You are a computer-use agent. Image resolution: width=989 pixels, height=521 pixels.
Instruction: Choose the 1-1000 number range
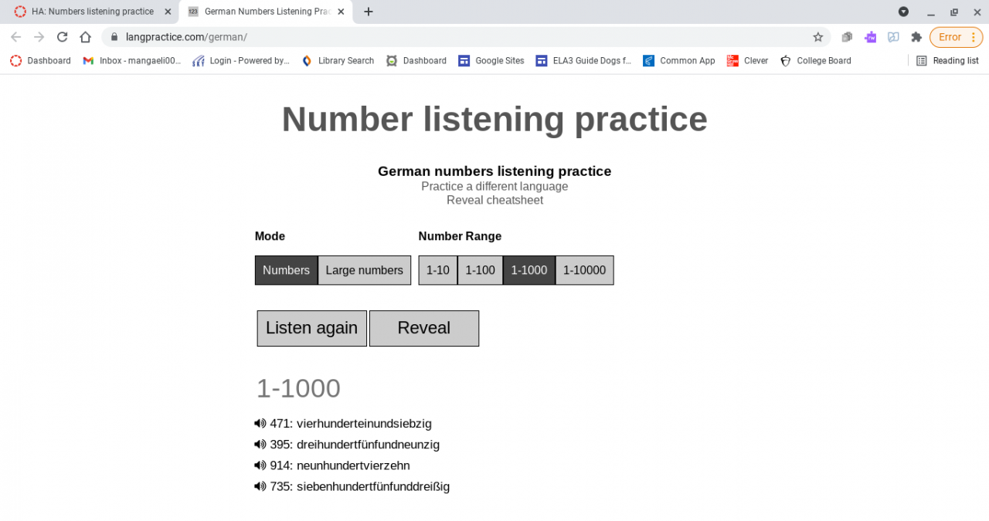click(528, 270)
